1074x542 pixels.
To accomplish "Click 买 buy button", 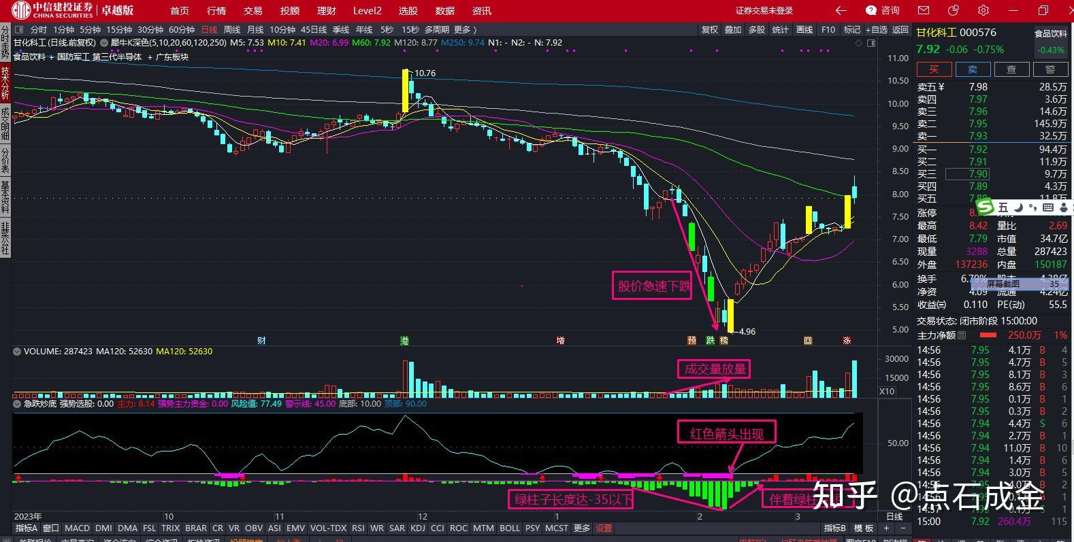I will [x=934, y=69].
